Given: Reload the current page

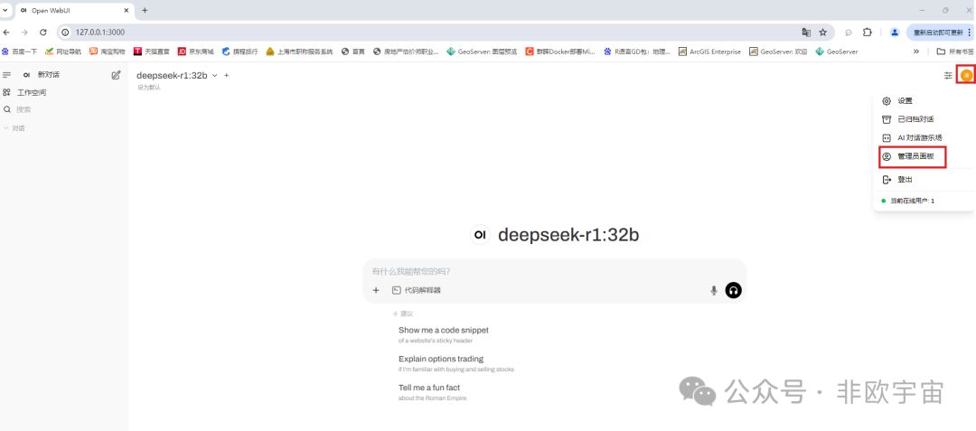Looking at the screenshot, I should pyautogui.click(x=43, y=33).
